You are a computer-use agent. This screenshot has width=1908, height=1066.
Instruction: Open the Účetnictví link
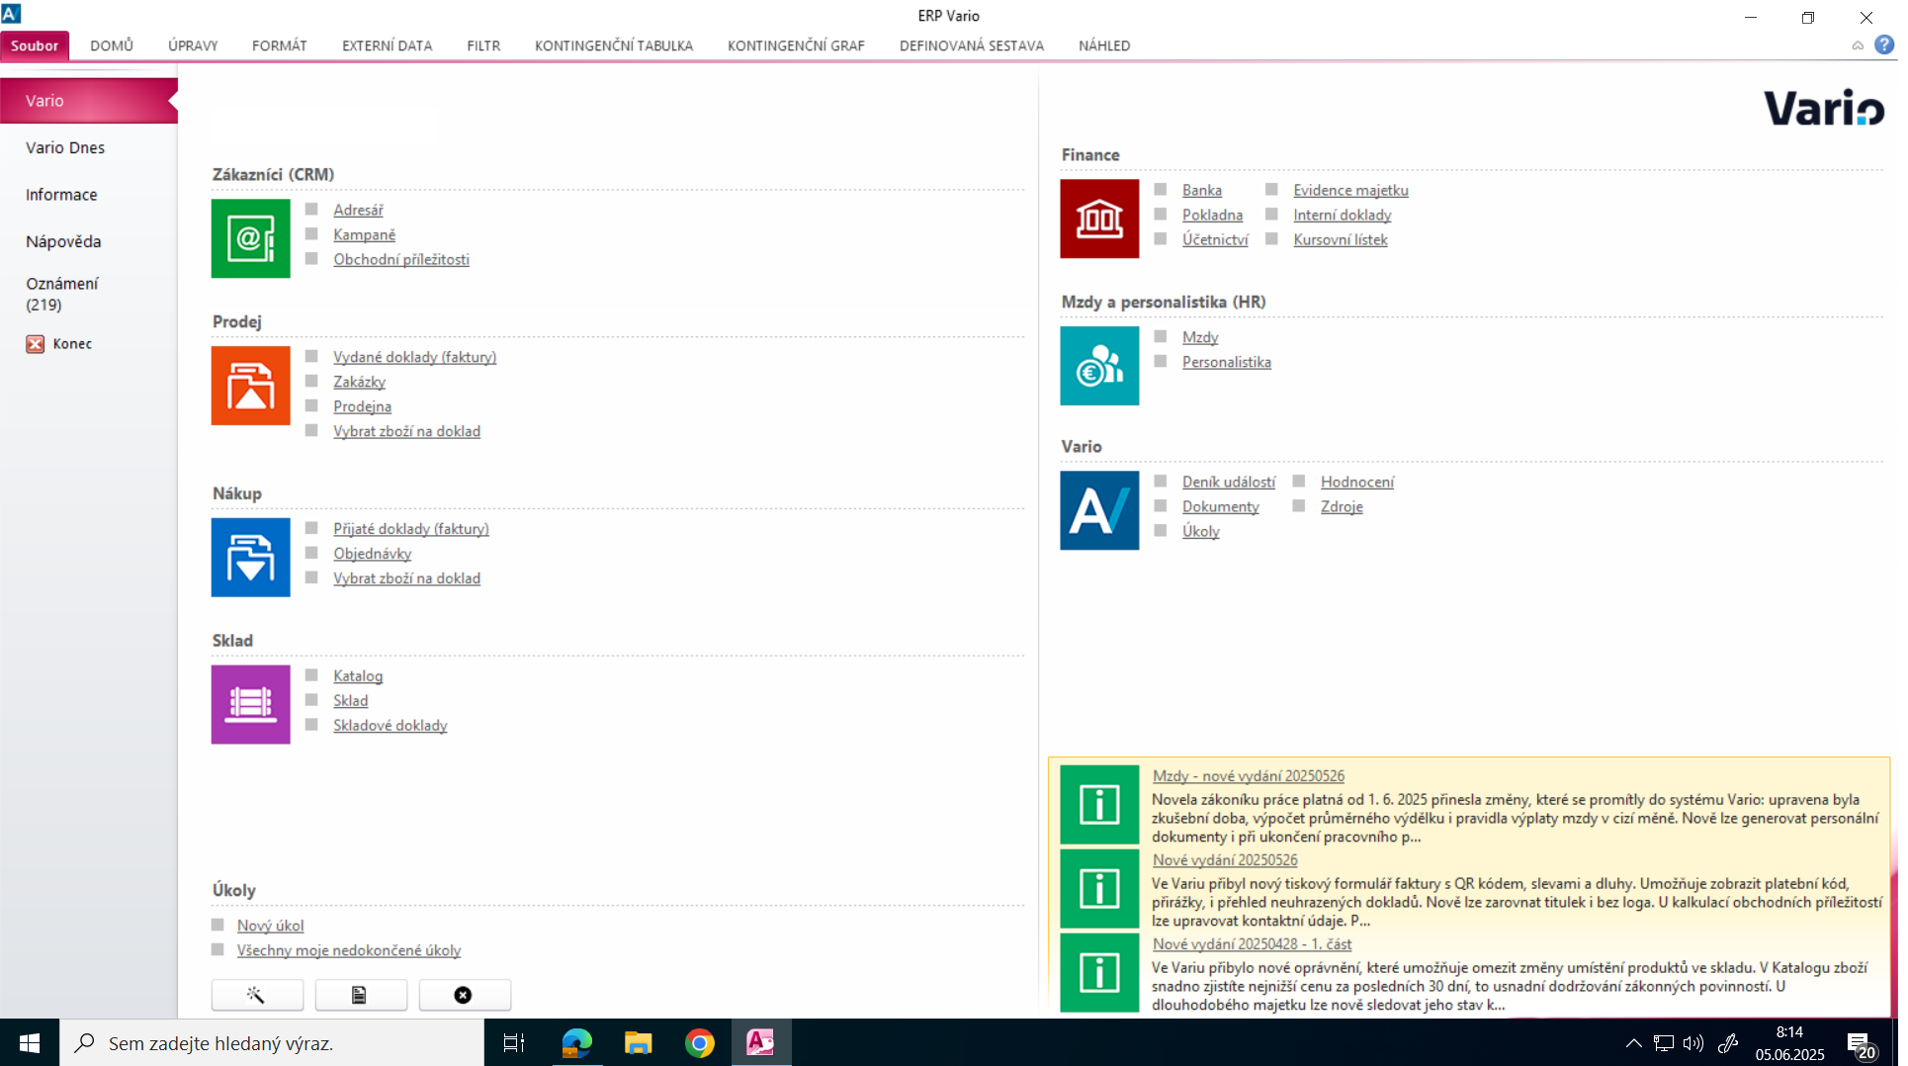pyautogui.click(x=1215, y=239)
